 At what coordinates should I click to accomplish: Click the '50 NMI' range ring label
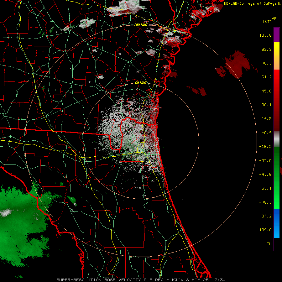(x=141, y=83)
